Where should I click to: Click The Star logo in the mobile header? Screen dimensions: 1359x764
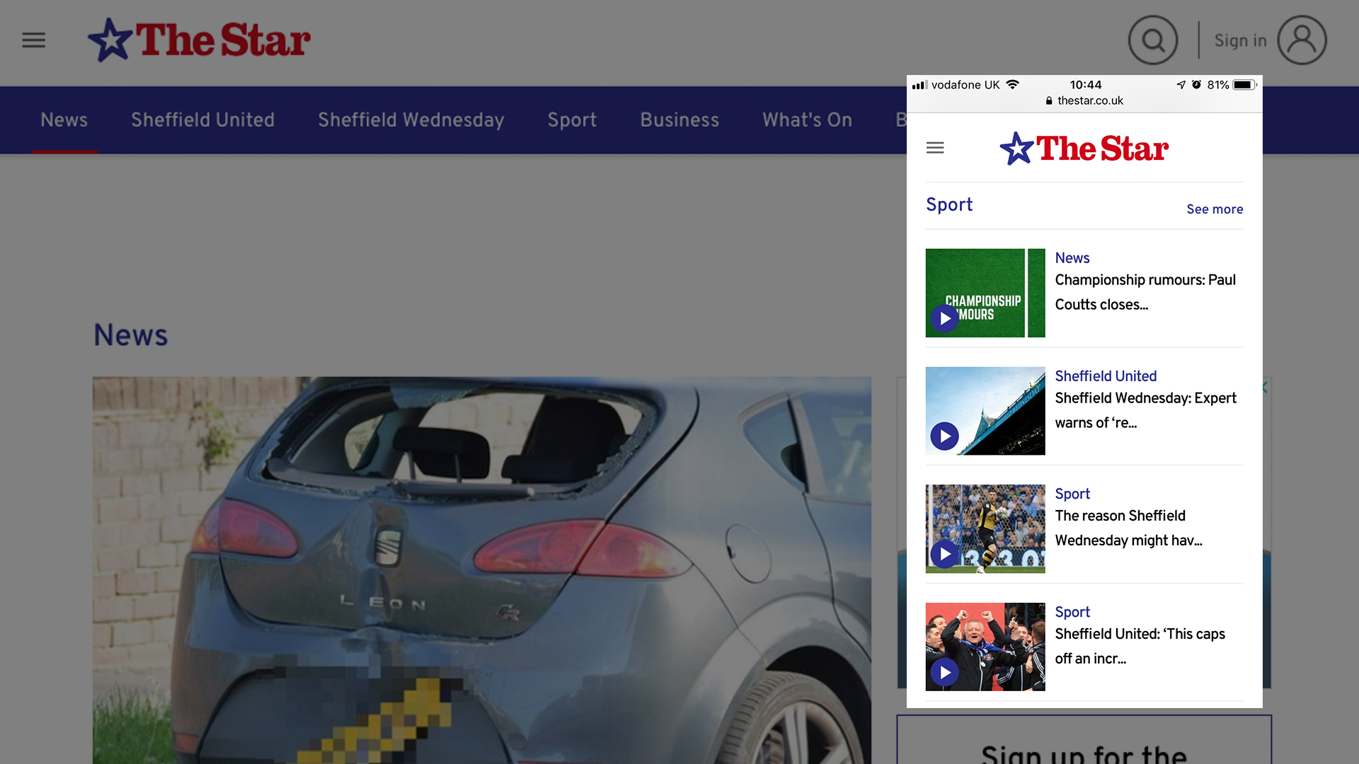[x=1084, y=148]
